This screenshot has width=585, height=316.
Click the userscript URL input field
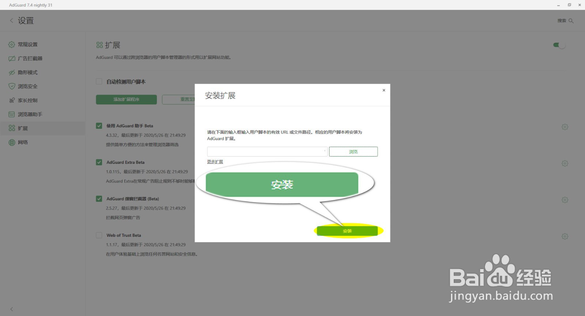267,151
